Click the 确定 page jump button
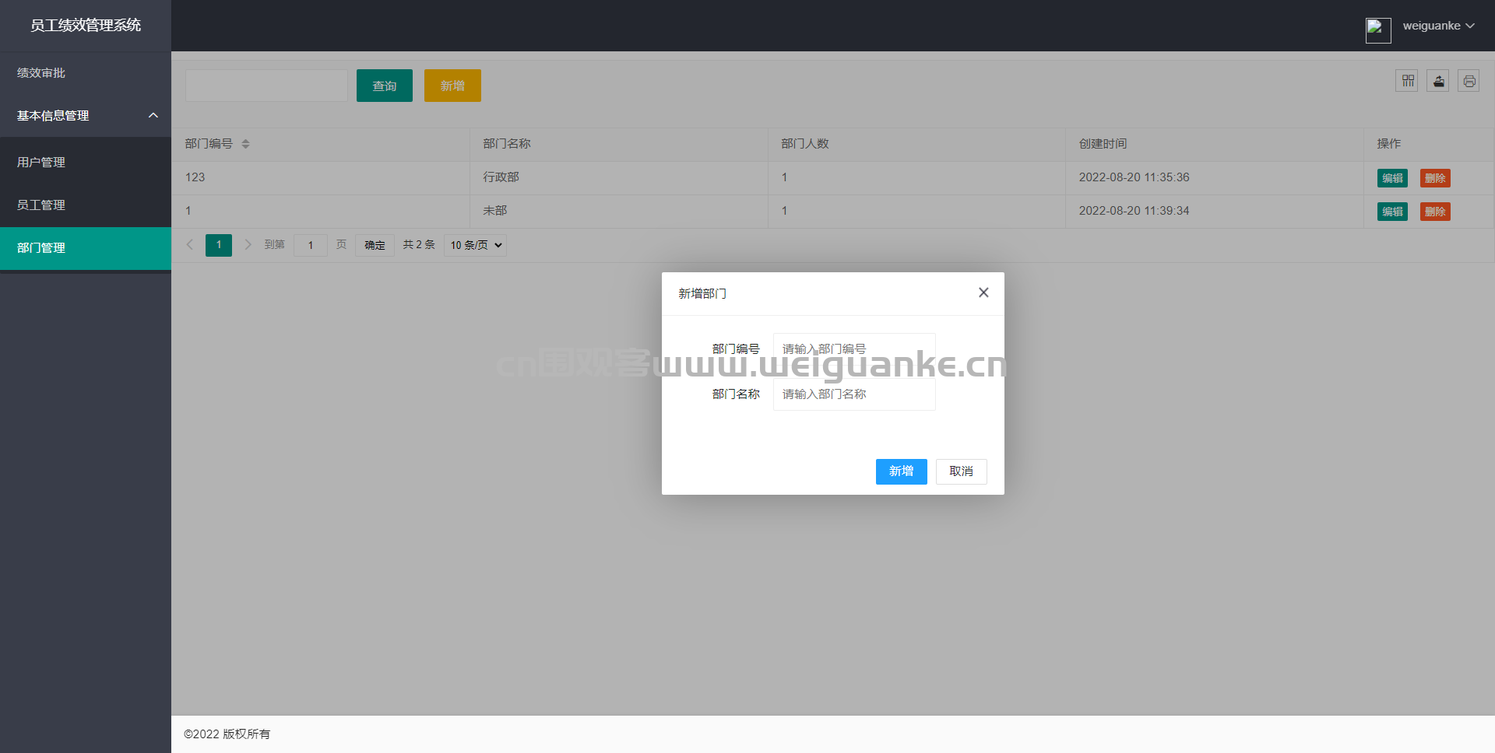1495x753 pixels. (x=375, y=245)
